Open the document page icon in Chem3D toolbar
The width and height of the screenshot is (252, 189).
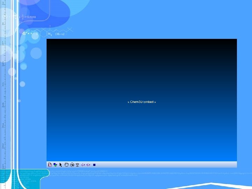[x=50, y=165]
